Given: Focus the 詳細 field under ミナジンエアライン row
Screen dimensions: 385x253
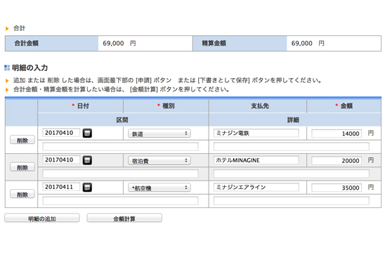Looking at the screenshot, I should (291, 201).
